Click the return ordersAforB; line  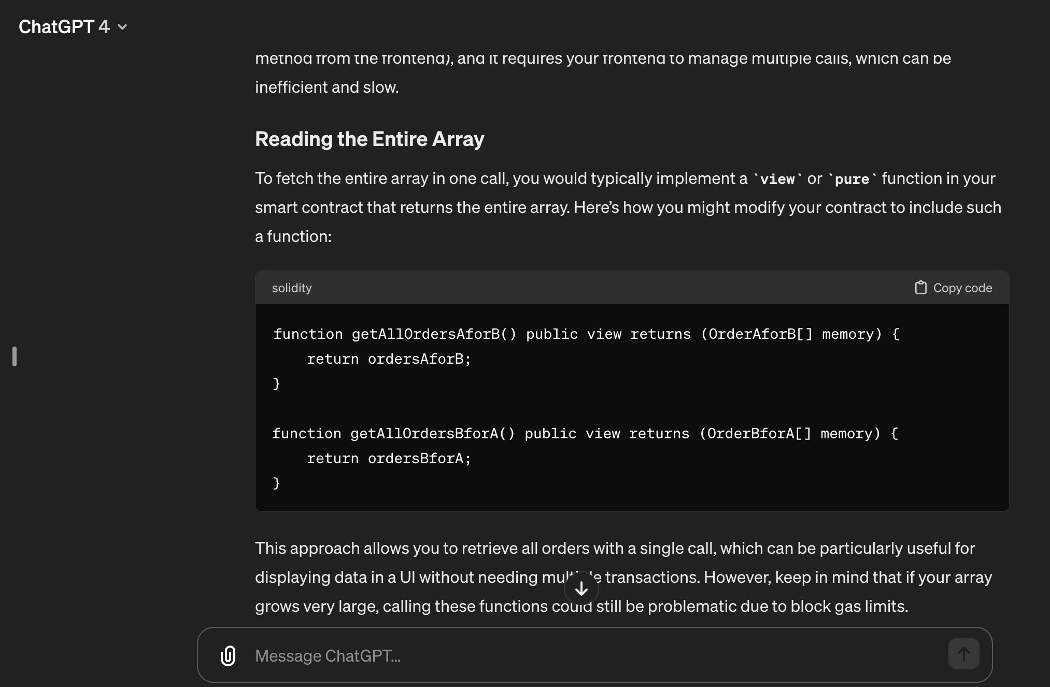[389, 359]
